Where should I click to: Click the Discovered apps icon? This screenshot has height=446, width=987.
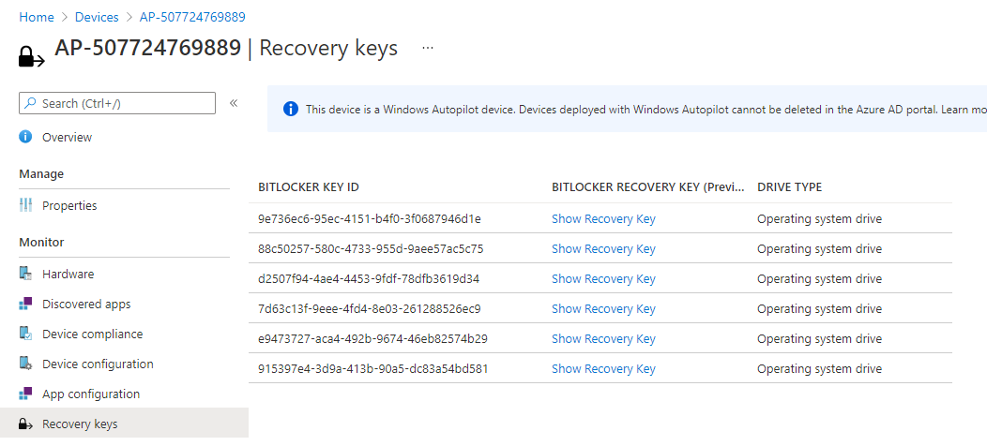click(25, 304)
